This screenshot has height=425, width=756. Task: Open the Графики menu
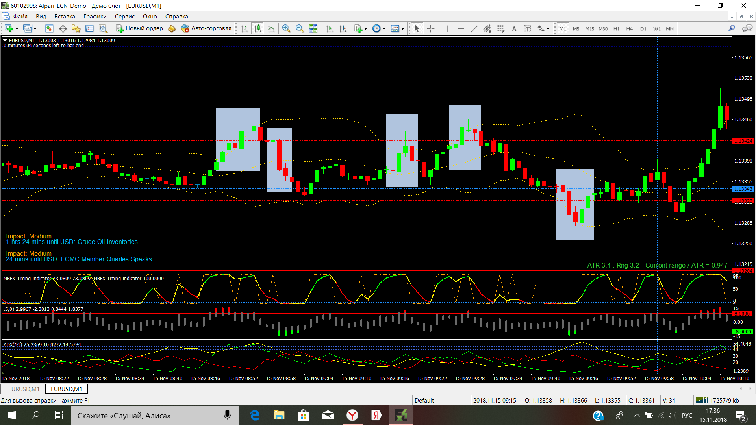coord(95,17)
